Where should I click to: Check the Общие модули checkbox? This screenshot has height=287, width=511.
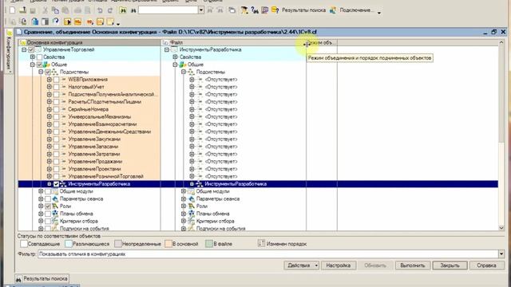[48, 191]
